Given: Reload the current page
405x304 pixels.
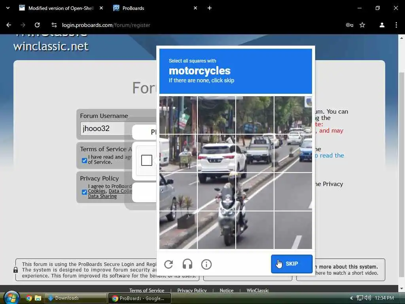Looking at the screenshot, I should [37, 25].
